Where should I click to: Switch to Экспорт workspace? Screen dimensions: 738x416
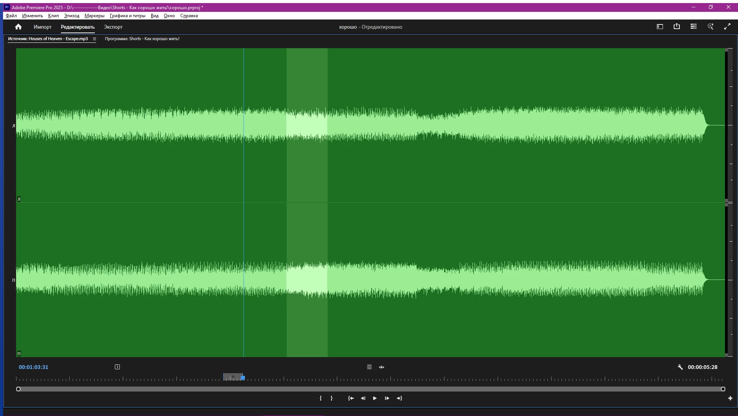tap(113, 27)
